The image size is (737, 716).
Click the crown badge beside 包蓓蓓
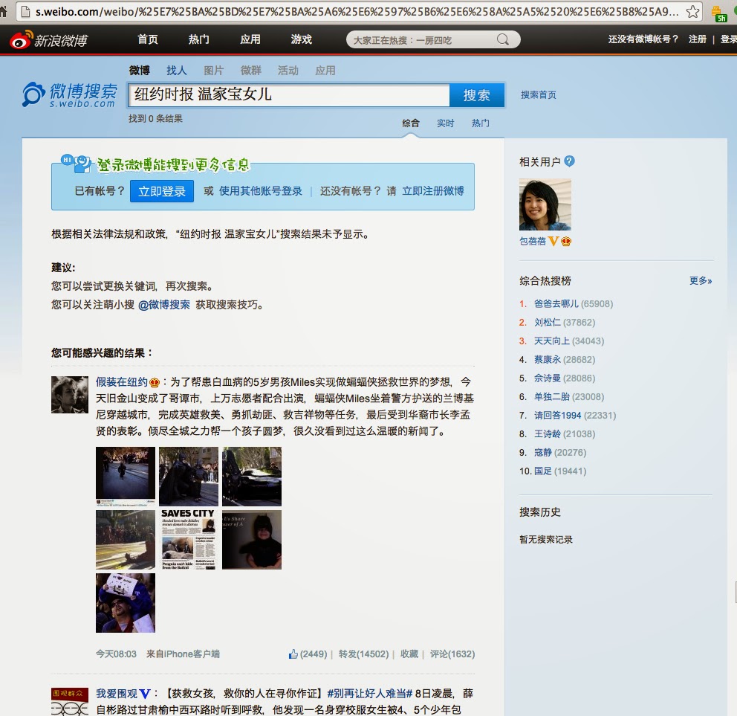566,242
